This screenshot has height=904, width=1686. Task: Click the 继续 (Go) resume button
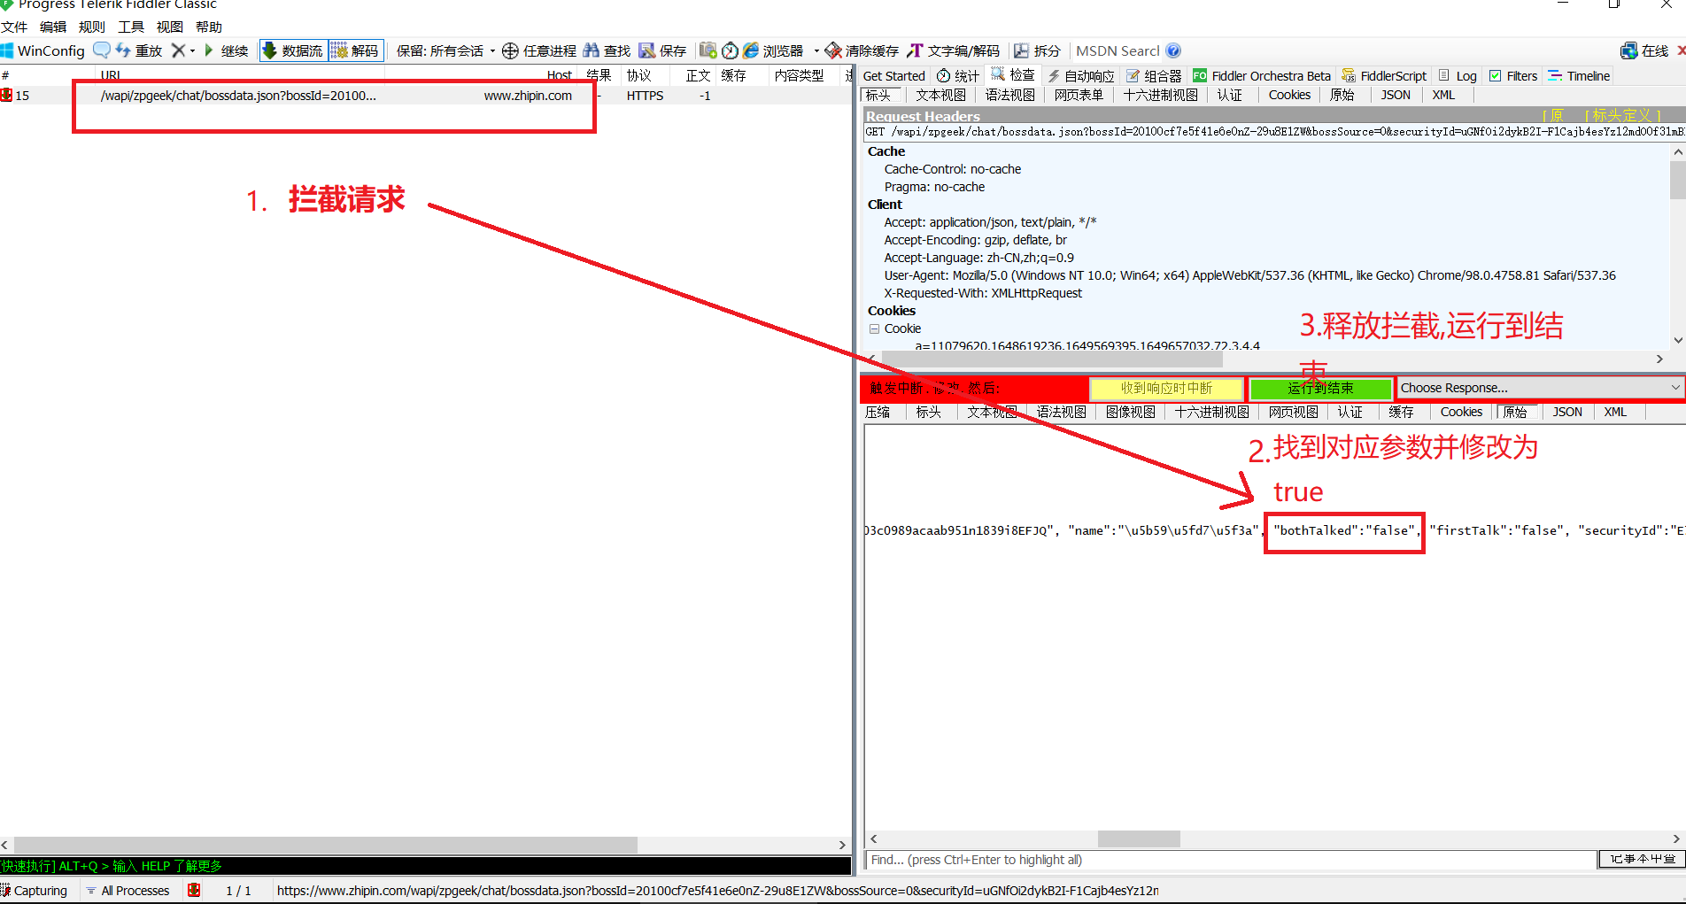226,50
